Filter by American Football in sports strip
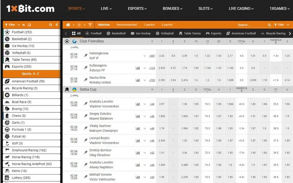 click(241, 33)
